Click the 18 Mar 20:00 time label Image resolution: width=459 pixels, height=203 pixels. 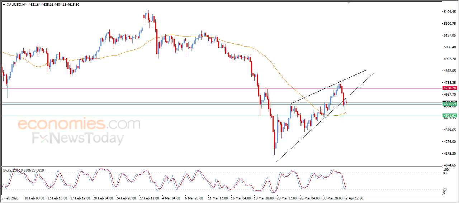click(264, 198)
